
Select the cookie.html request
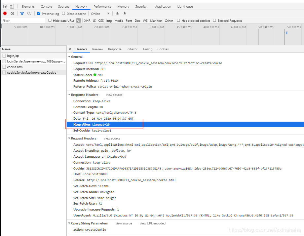pyautogui.click(x=33, y=67)
